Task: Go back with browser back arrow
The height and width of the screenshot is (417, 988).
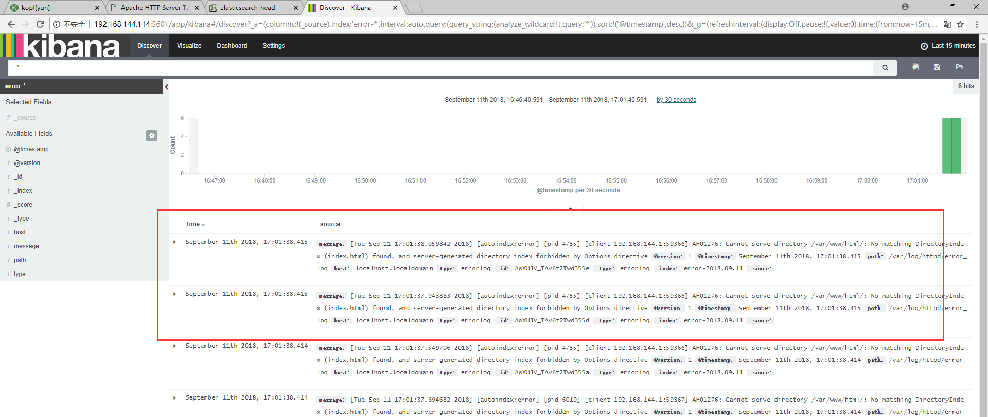Action: pyautogui.click(x=11, y=24)
